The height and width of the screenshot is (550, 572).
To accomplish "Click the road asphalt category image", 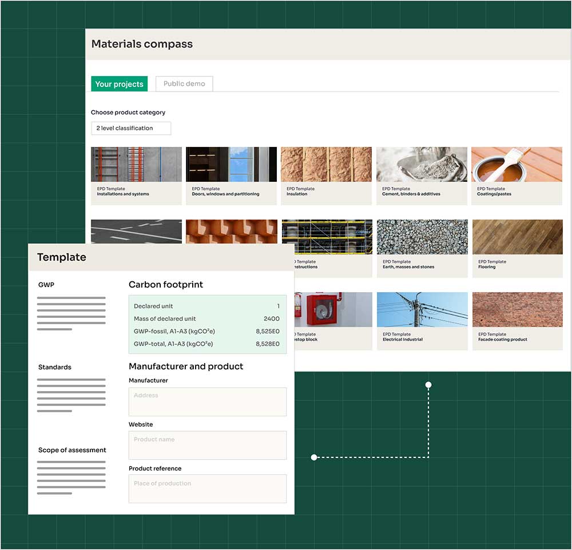I will pos(136,231).
